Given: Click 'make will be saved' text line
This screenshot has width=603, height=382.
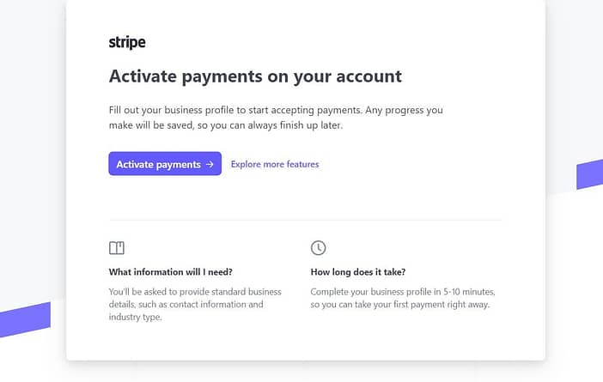Looking at the screenshot, I should 226,125.
